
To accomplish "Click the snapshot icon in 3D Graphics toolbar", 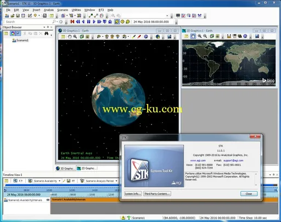I will coord(170,37).
